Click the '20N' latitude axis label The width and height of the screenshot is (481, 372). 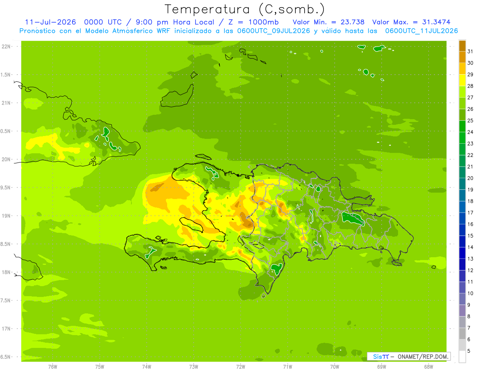point(7,159)
